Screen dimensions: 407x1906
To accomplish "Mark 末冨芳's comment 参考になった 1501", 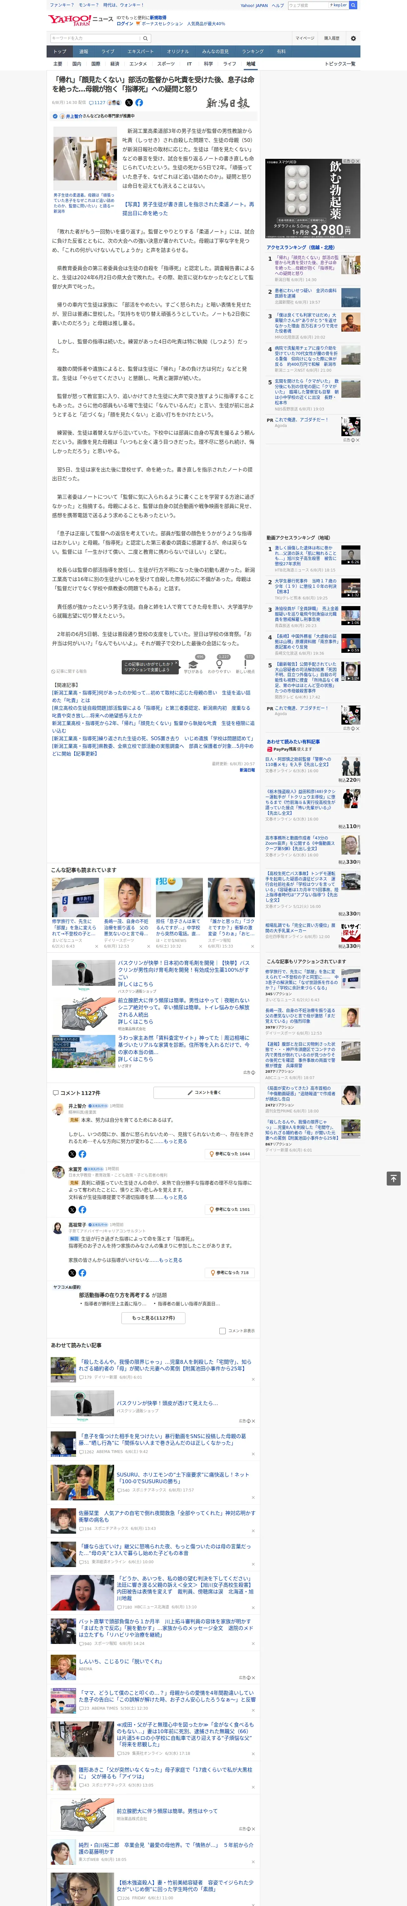I will click(x=230, y=1209).
